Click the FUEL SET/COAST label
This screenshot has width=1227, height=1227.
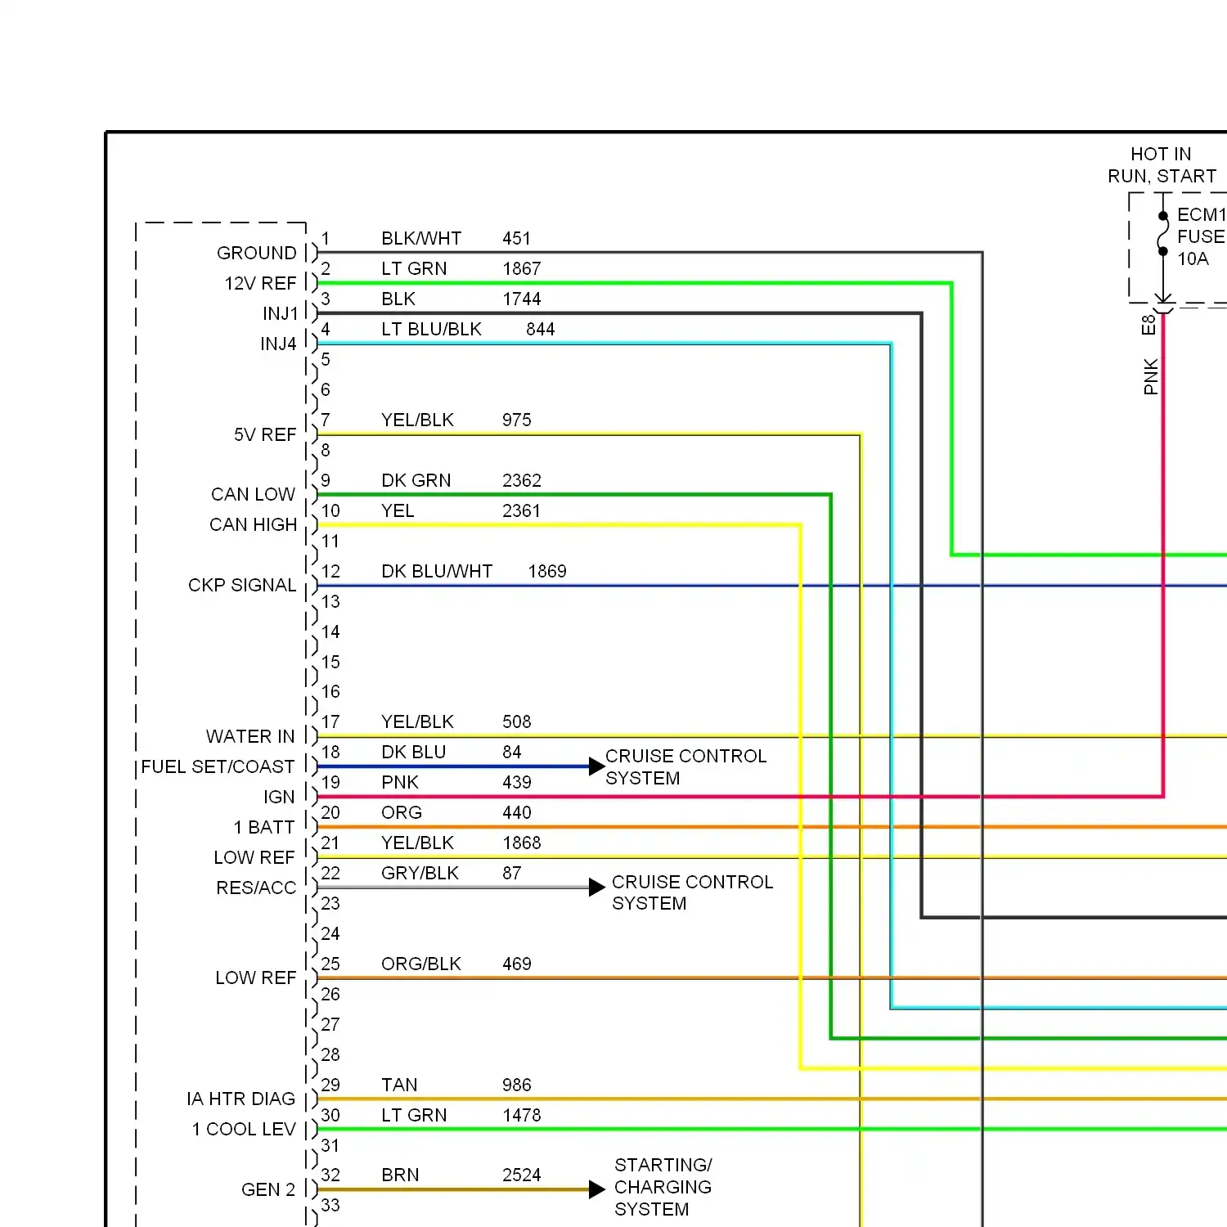coord(218,767)
